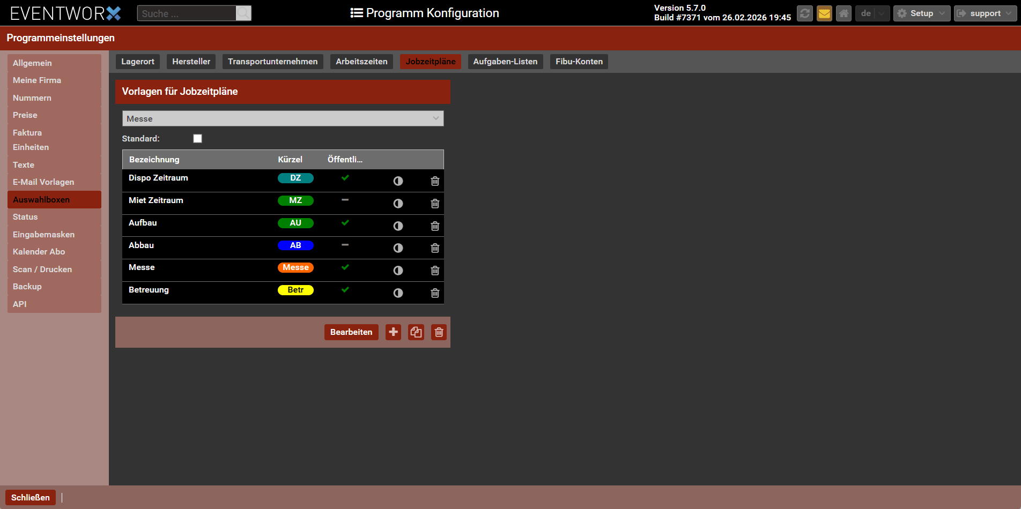Screen dimensions: 1021x509
Task: Open the de language dropdown
Action: coord(872,13)
